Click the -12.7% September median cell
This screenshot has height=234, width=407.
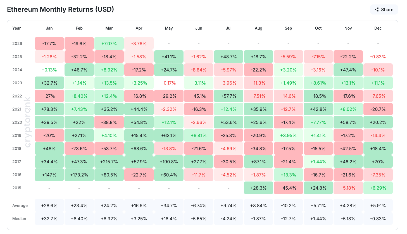coord(288,219)
